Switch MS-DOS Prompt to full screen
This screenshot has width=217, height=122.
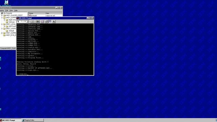click(x=42, y=22)
